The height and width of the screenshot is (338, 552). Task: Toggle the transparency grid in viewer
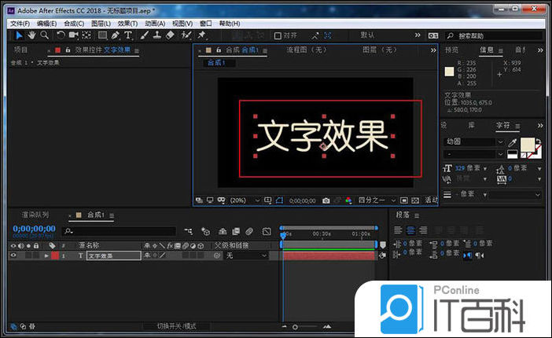pos(415,200)
